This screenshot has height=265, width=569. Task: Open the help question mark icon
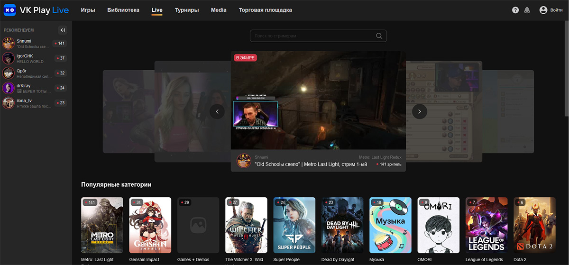tap(515, 10)
